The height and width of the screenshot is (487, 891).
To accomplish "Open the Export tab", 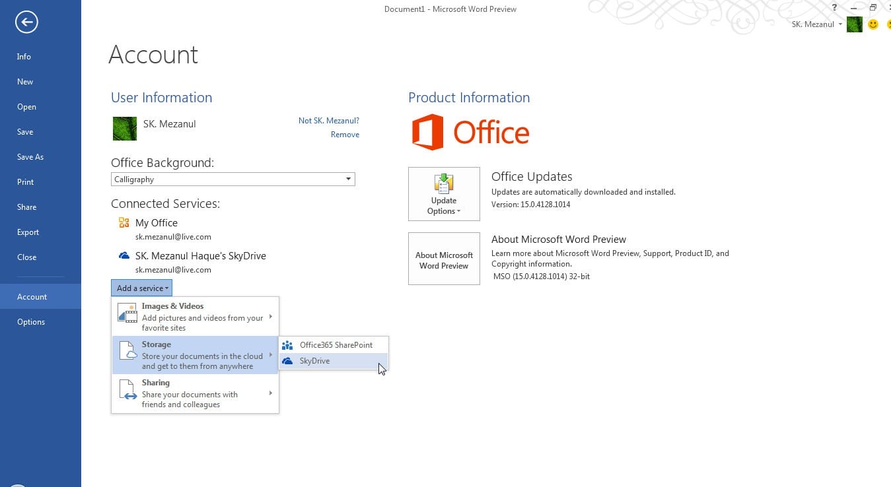I will tap(40, 232).
